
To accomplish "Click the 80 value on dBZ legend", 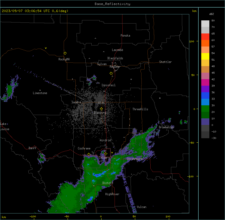I will coord(213,21).
